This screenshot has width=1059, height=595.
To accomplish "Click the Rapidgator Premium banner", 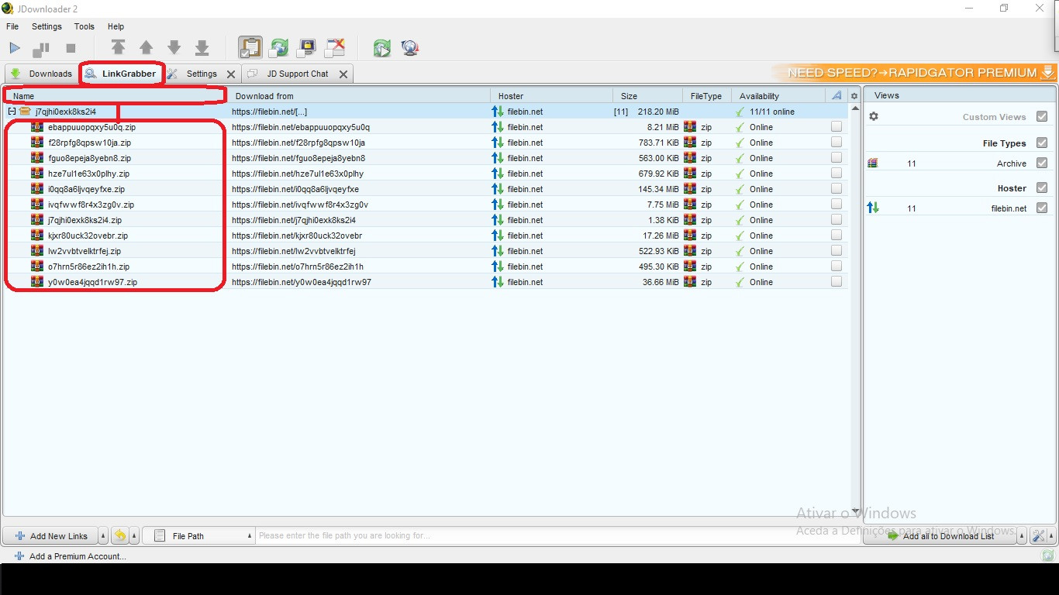I will 914,73.
